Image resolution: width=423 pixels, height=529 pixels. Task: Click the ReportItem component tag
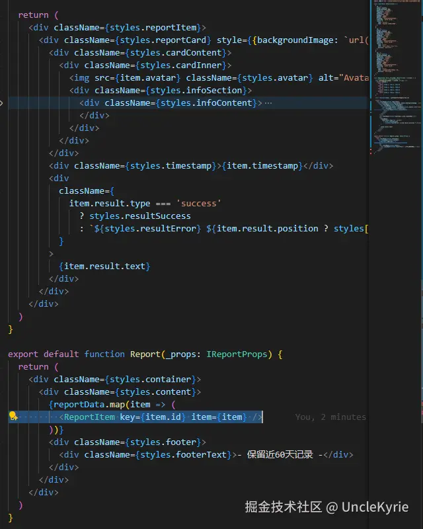[89, 417]
